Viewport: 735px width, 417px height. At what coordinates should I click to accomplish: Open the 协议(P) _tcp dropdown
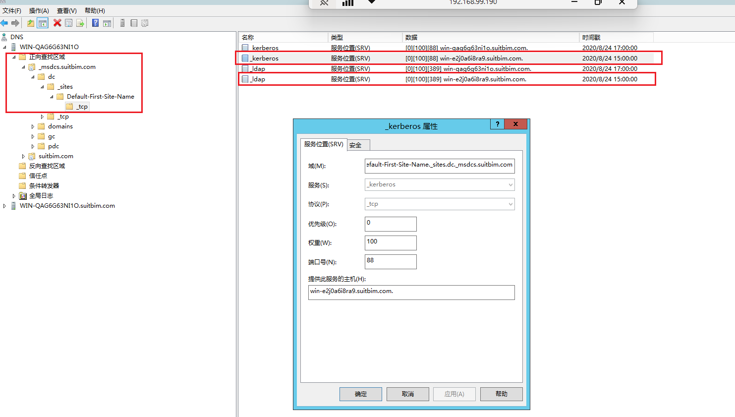[x=439, y=204]
